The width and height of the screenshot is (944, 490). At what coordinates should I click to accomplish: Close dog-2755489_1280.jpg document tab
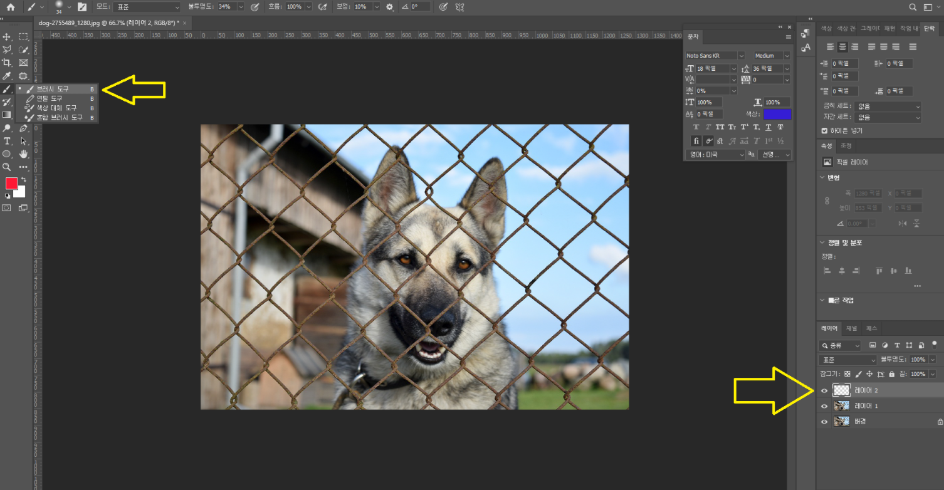(x=184, y=23)
